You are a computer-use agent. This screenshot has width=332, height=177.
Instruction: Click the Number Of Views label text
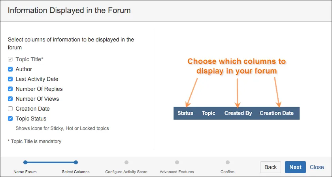click(x=37, y=99)
